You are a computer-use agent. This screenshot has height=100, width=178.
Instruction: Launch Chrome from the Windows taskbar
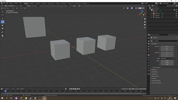point(22,98)
